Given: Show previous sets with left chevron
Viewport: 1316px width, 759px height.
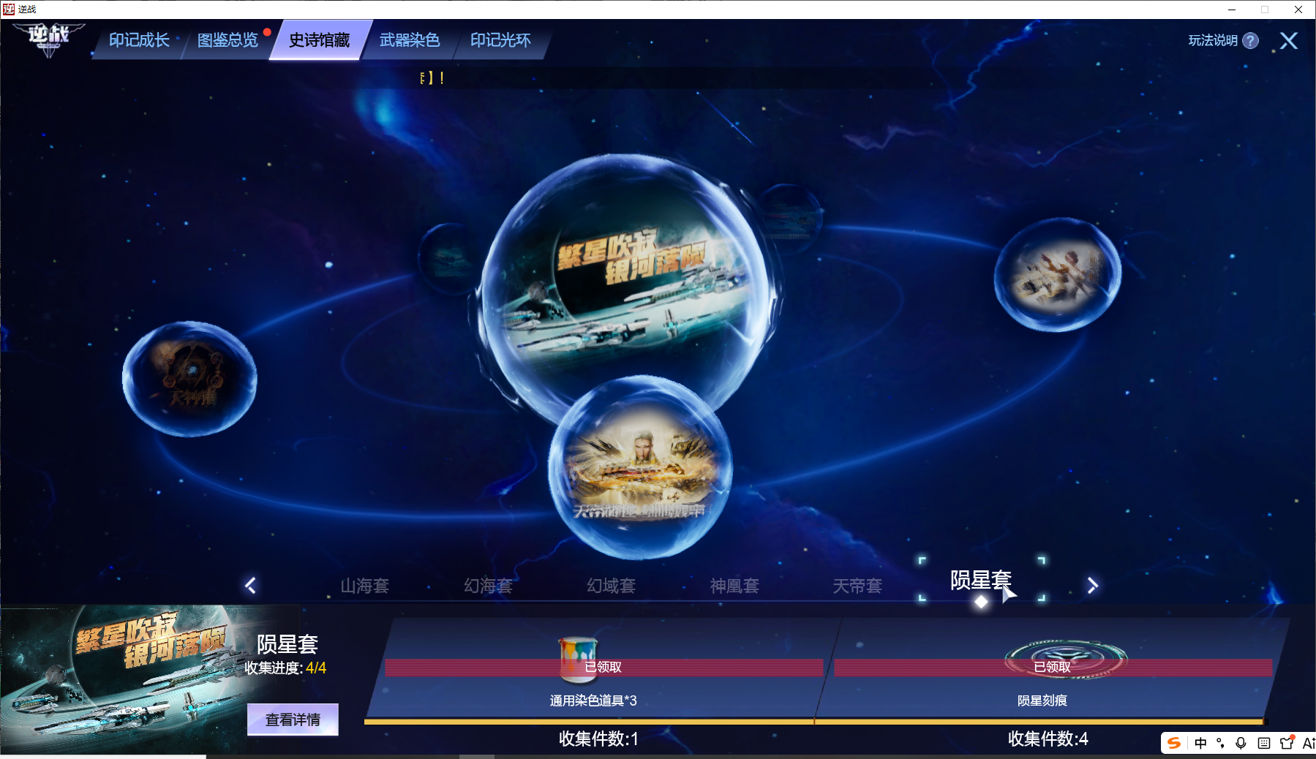Looking at the screenshot, I should point(250,585).
